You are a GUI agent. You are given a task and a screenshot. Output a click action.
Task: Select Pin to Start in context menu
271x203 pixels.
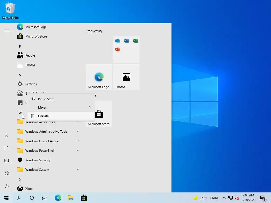(61, 99)
